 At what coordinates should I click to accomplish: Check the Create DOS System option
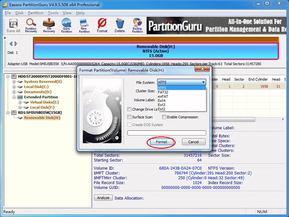[129, 125]
